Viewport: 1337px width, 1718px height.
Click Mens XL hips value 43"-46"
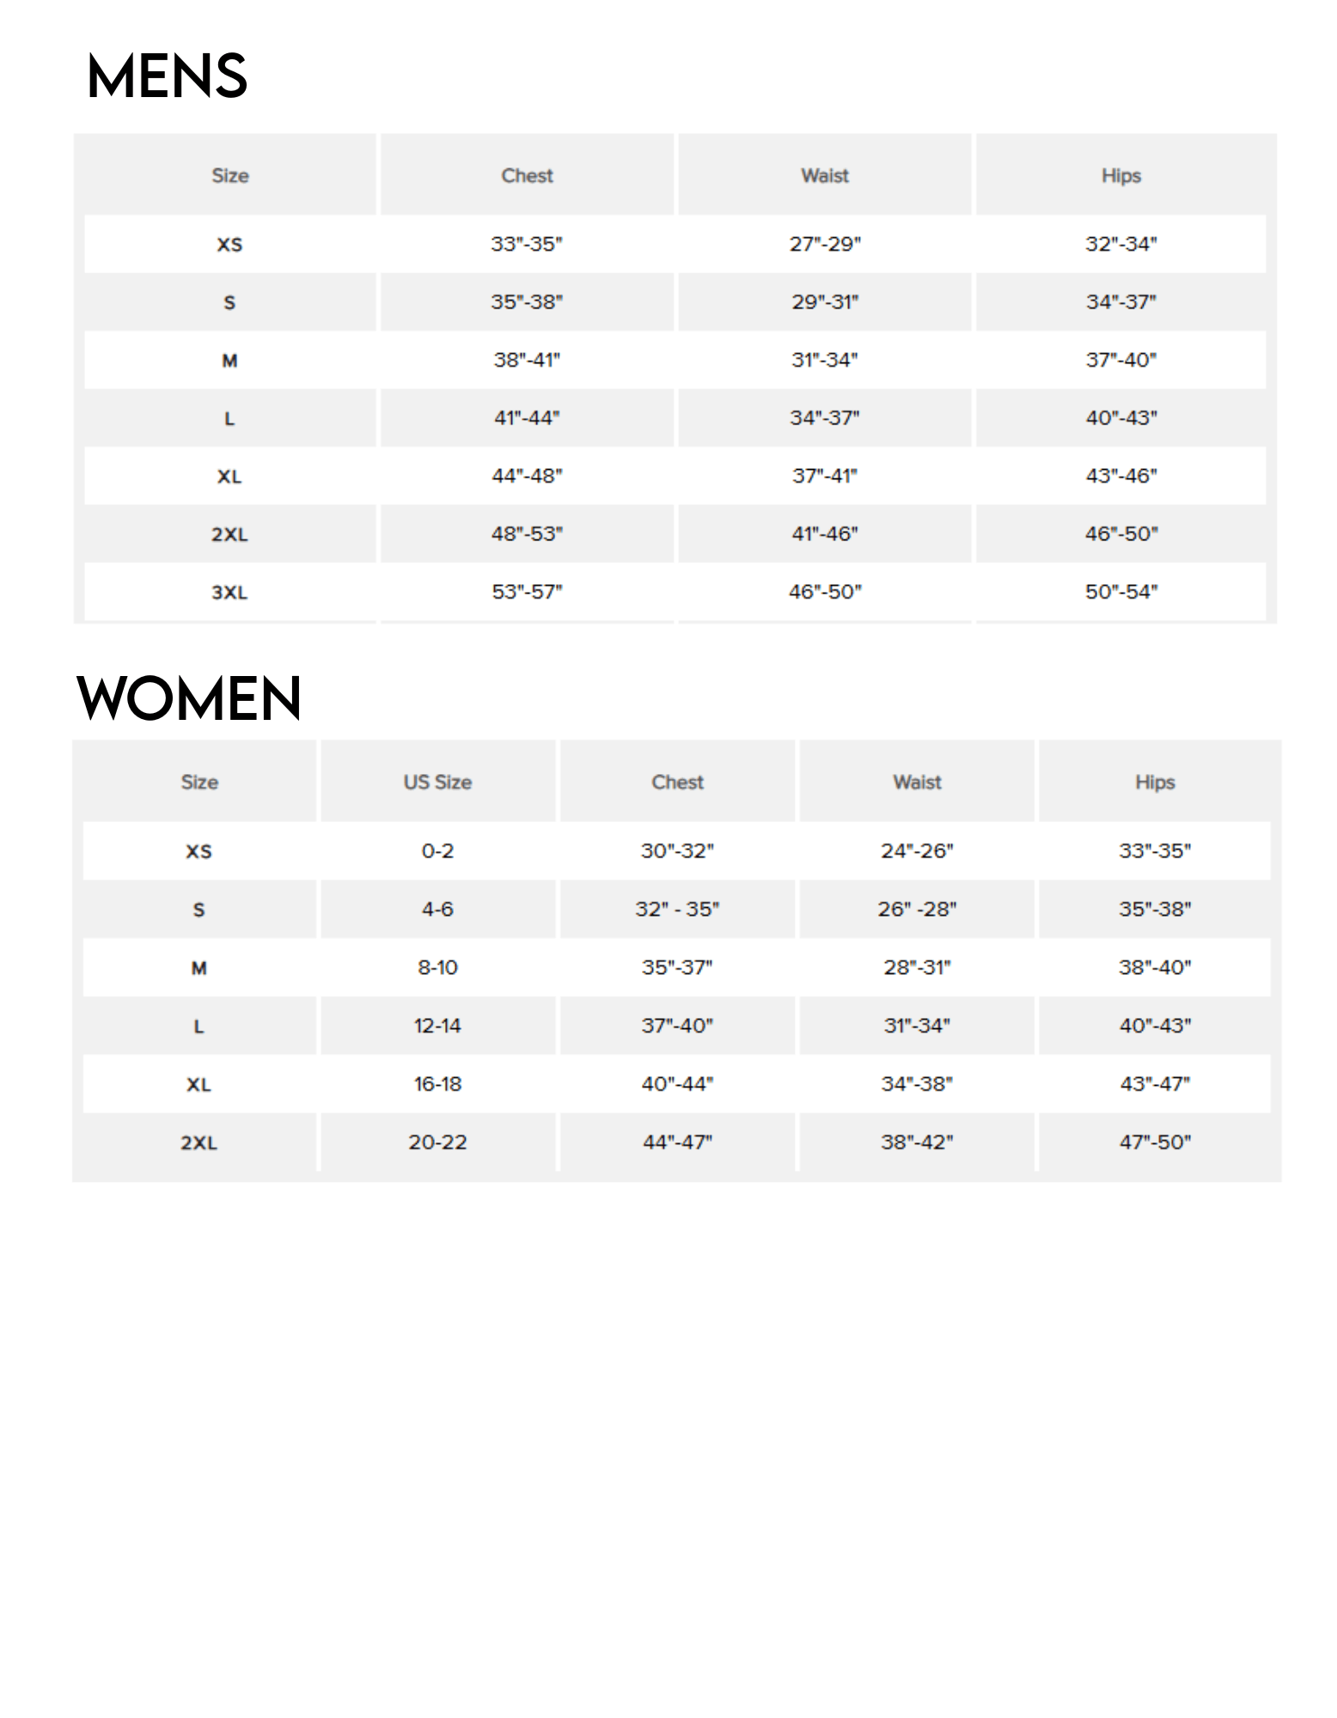[x=1121, y=476]
